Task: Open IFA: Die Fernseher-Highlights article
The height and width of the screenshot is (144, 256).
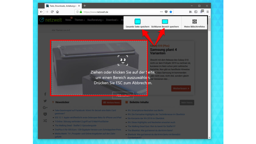Action: 156,114
